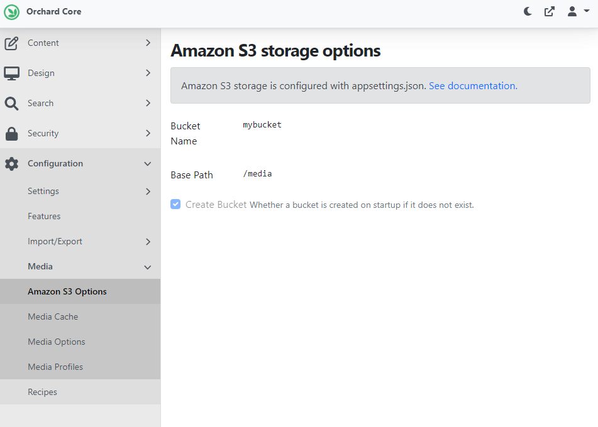The image size is (598, 427).
Task: Click the Content menu label
Action: 43,43
